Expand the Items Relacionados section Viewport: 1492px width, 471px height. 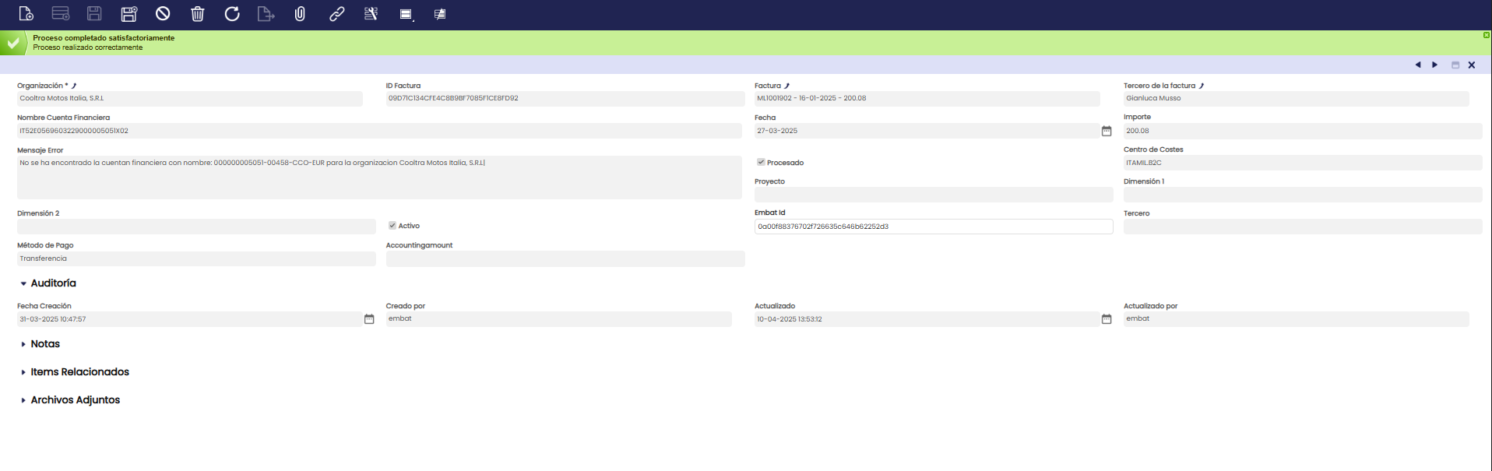click(24, 372)
